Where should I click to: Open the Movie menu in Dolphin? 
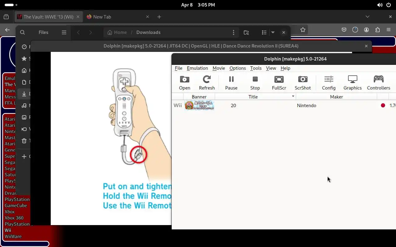[x=219, y=68]
